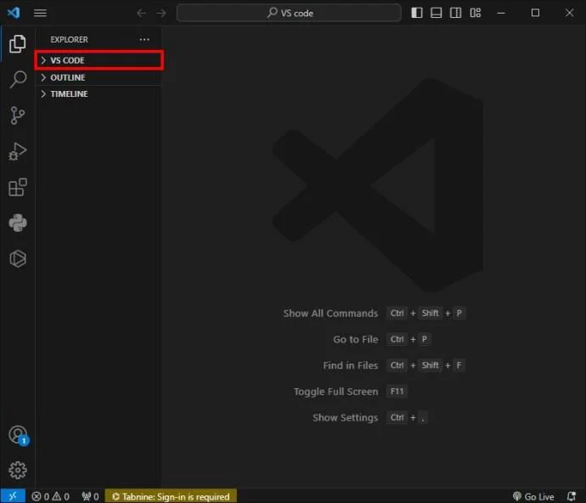Click the VS Code logo in title bar
The image size is (586, 503).
[x=14, y=13]
